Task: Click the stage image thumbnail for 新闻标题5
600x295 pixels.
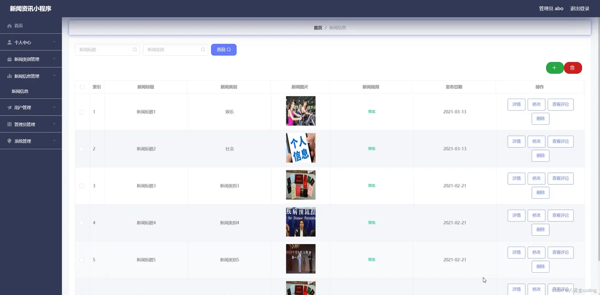Action: [301, 259]
